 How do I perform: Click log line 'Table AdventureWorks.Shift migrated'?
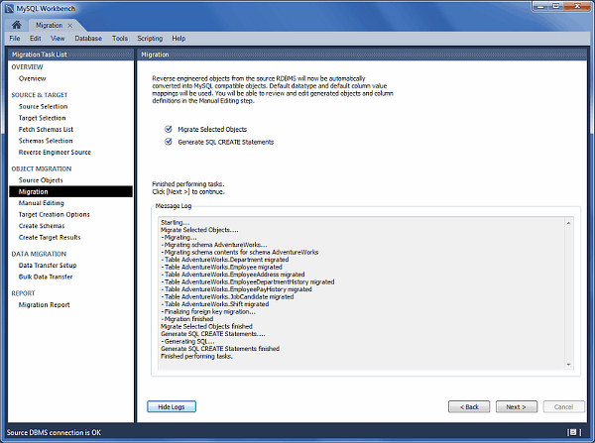pyautogui.click(x=215, y=304)
